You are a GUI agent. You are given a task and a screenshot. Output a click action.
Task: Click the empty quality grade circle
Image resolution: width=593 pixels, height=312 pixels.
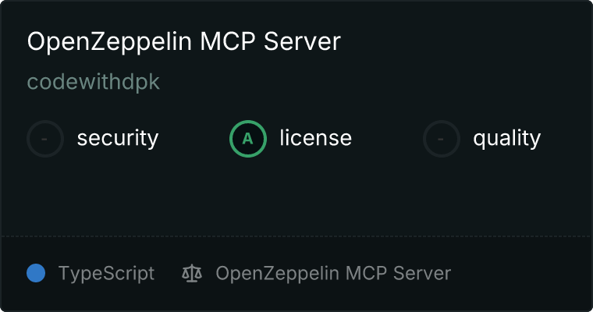442,139
